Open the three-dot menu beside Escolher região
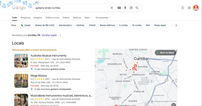The height and width of the screenshot is (106, 202). 60,35
